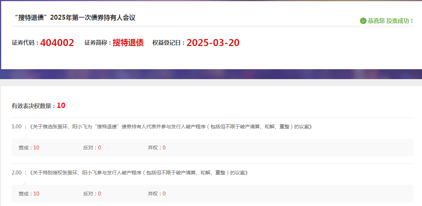Click the triangle pointer above proposal 2.00 results
Screen dimensions: 422x206
point(24,183)
